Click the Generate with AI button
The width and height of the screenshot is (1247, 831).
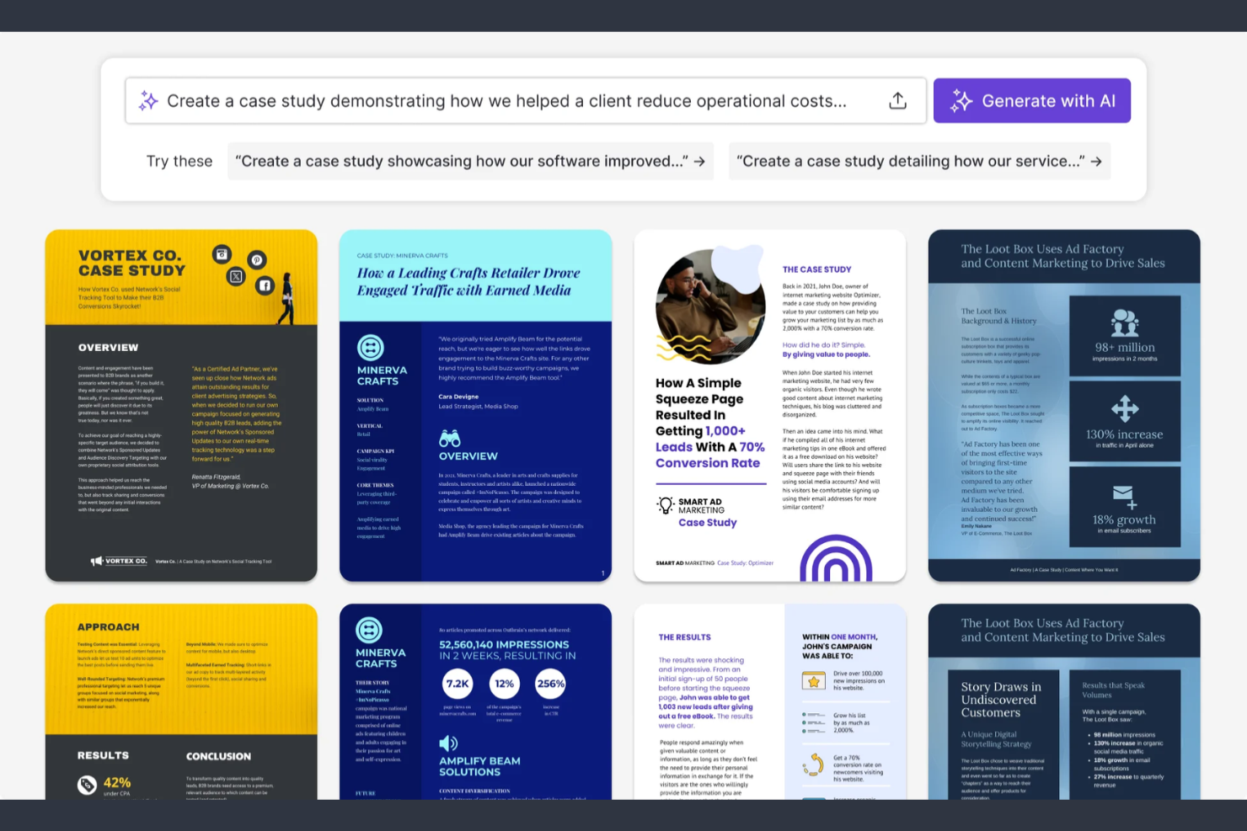point(1031,100)
